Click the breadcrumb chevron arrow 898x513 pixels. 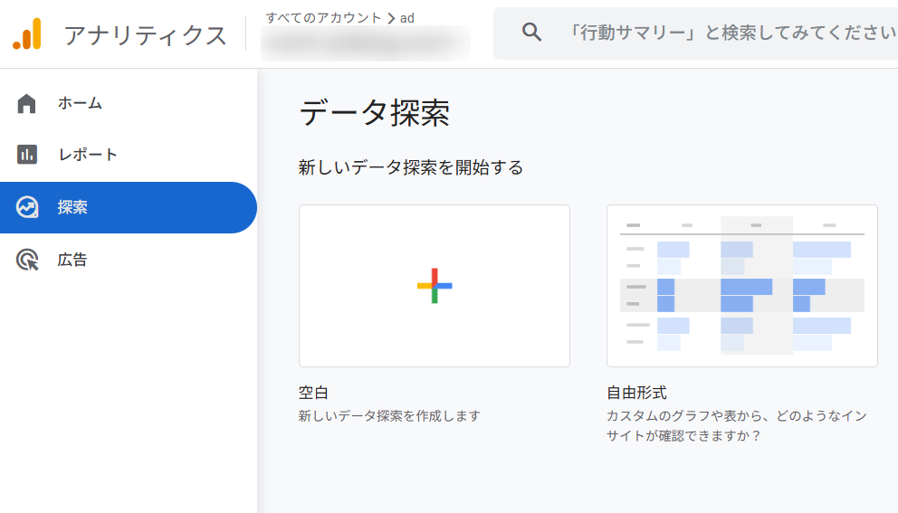391,18
